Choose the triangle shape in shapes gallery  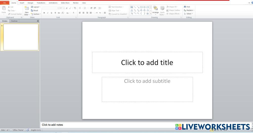pyautogui.click(x=132, y=10)
